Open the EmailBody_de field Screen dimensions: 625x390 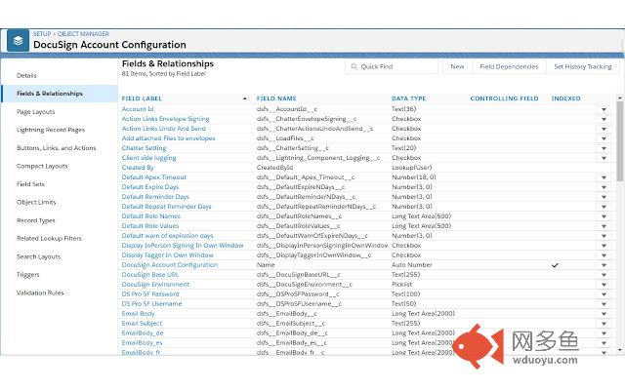143,333
